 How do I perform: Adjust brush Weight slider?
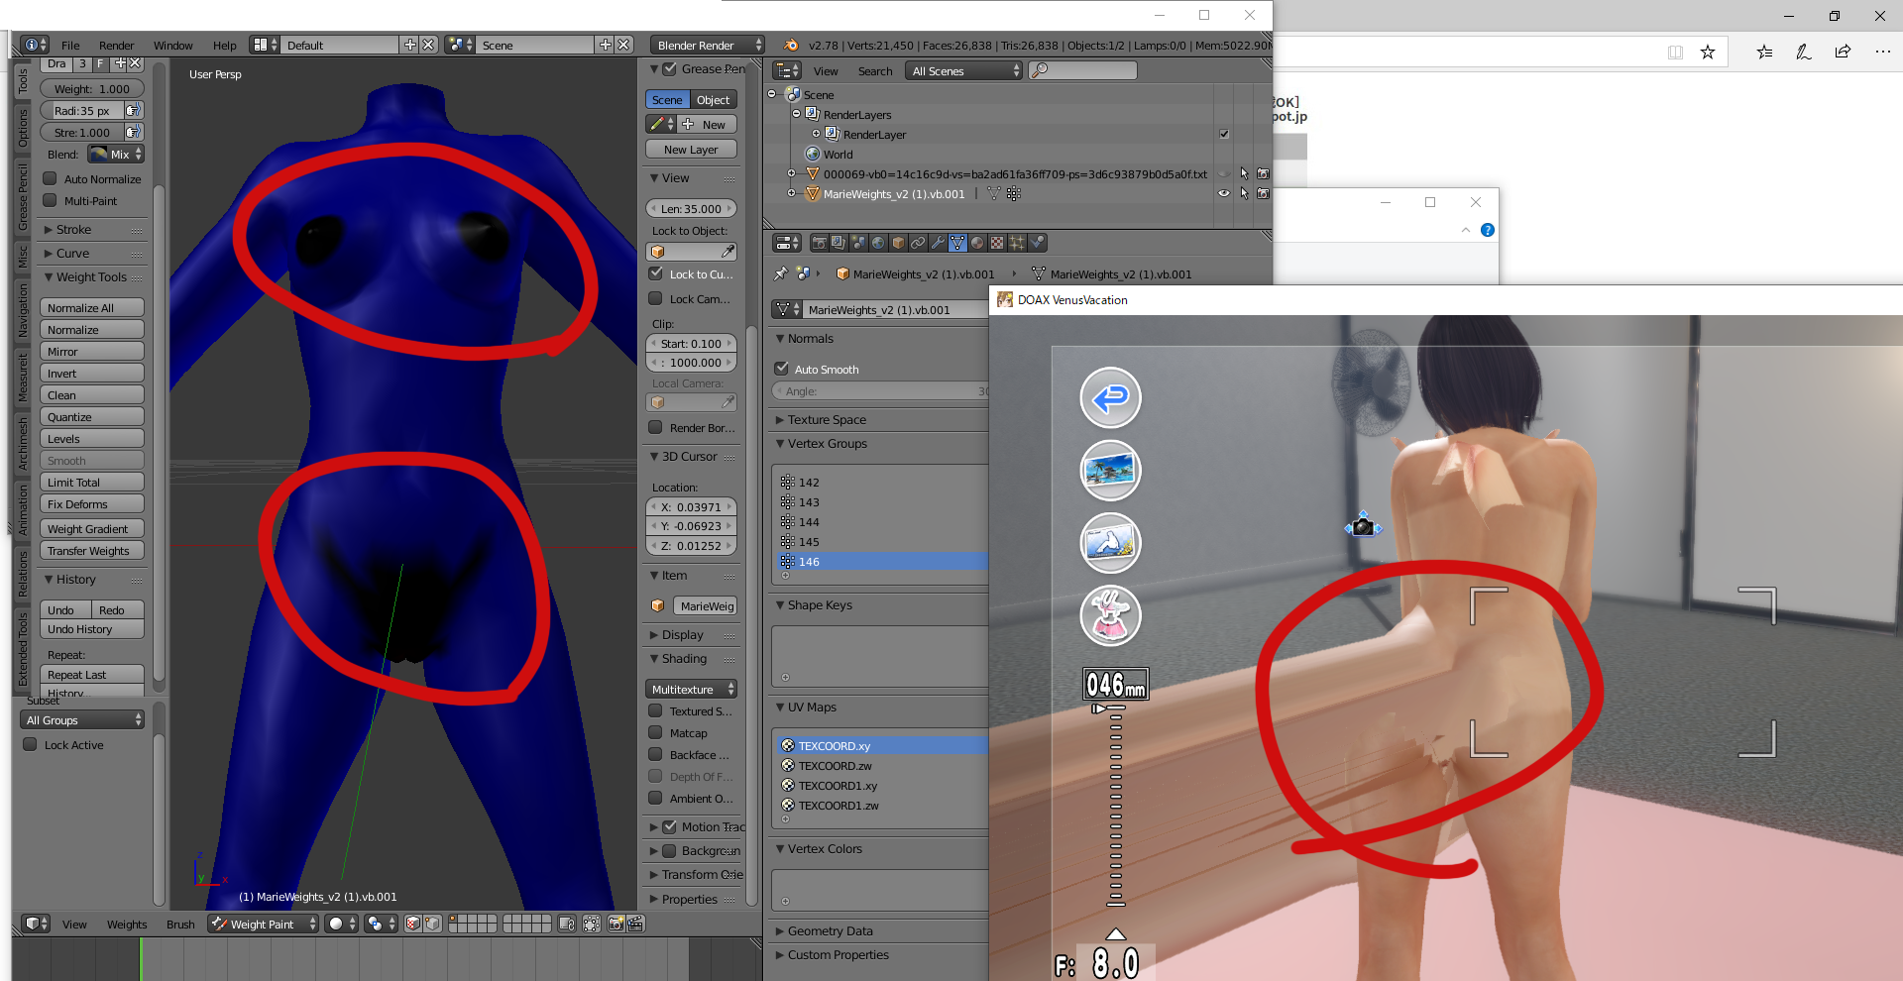(x=92, y=88)
